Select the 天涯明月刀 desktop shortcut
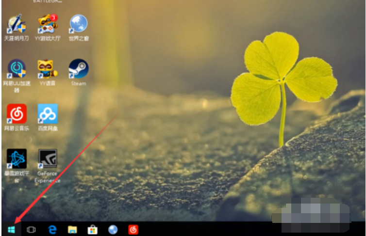The image size is (366, 236). 17,24
